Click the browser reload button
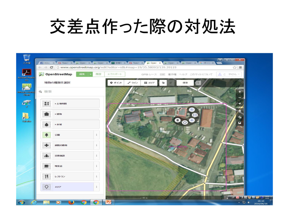Viewport: 285px width, 214px height. pyautogui.click(x=51, y=67)
